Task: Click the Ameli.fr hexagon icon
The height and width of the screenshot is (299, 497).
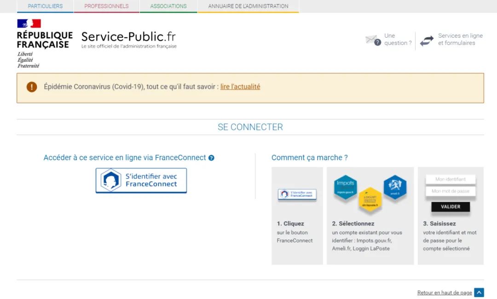Action: (x=395, y=187)
